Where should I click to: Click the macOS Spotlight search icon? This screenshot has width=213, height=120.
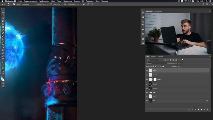206,1
